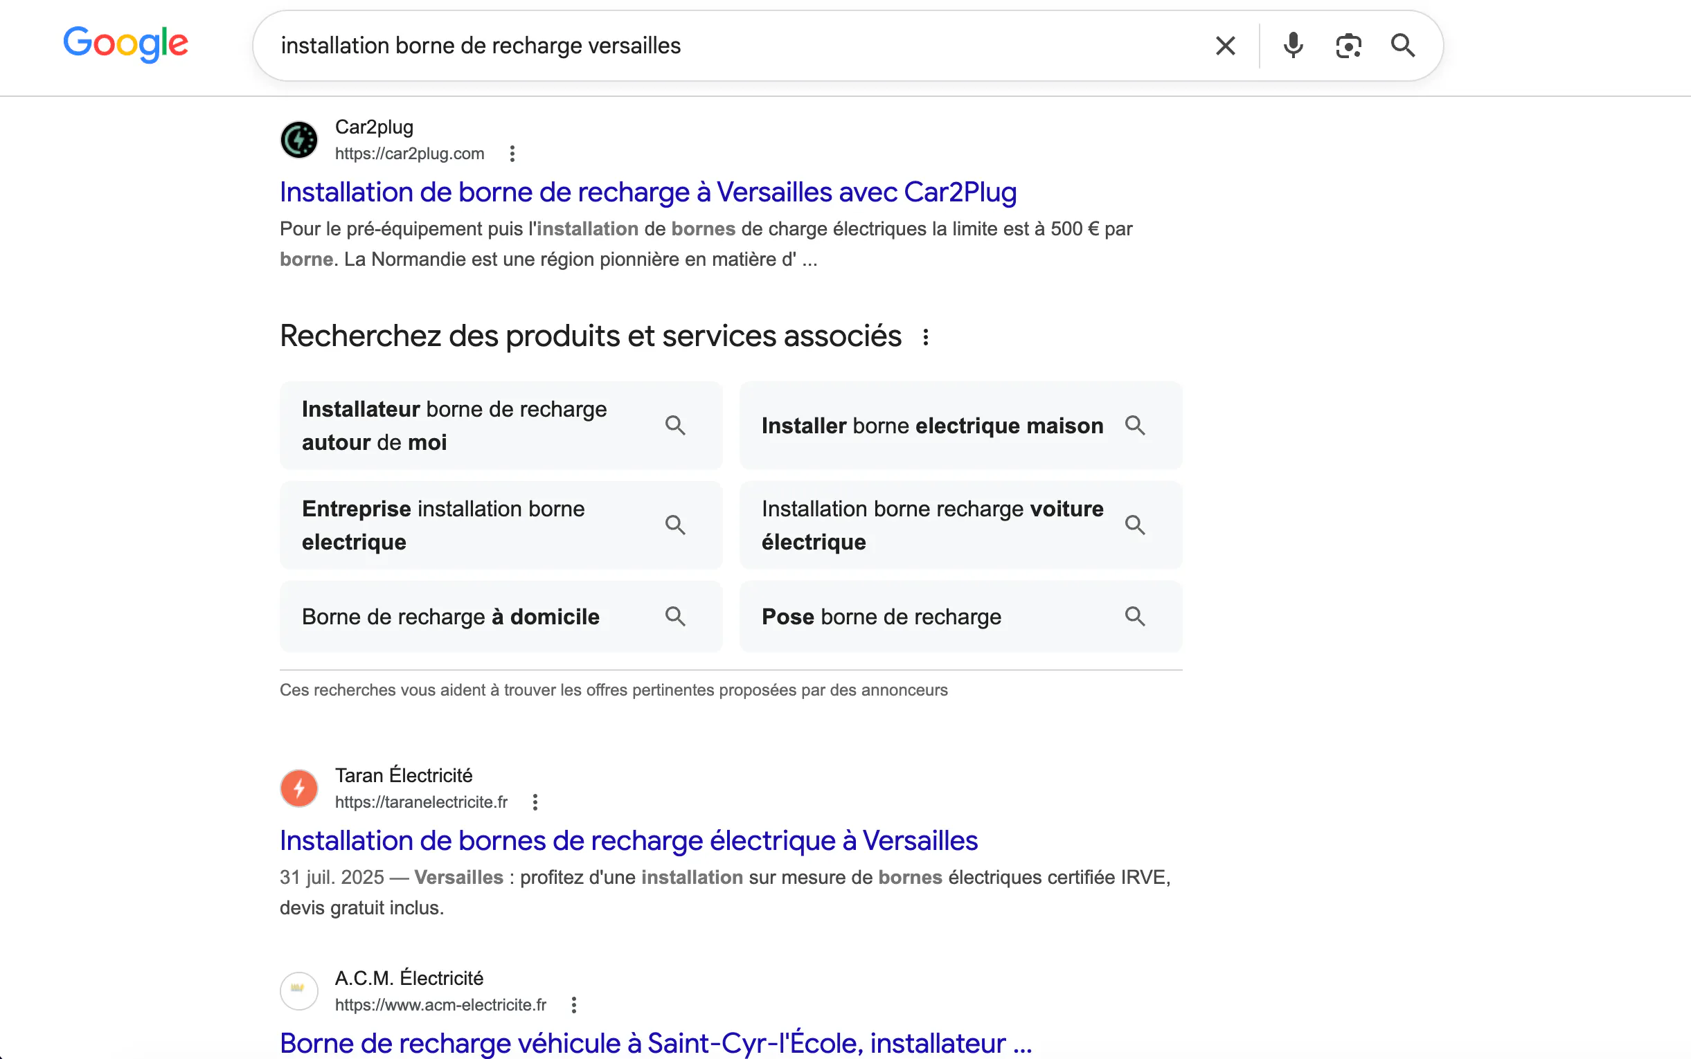Select 'Installer borne electrique maison' suggestion
This screenshot has height=1059, width=1691.
960,425
